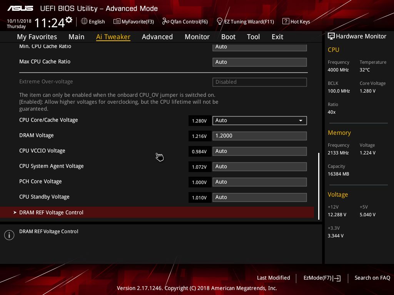Click the EzMode exit arrow icon
394x295 pixels.
337,278
